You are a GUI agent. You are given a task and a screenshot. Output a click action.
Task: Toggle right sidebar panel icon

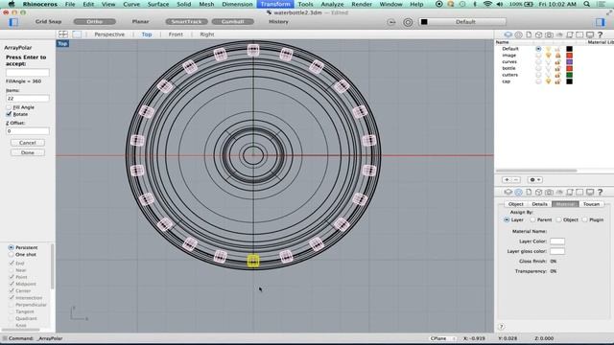(600, 22)
